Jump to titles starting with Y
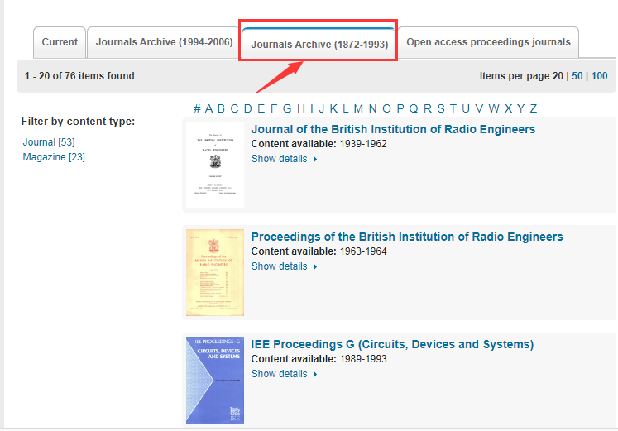This screenshot has width=618, height=431. pos(521,108)
